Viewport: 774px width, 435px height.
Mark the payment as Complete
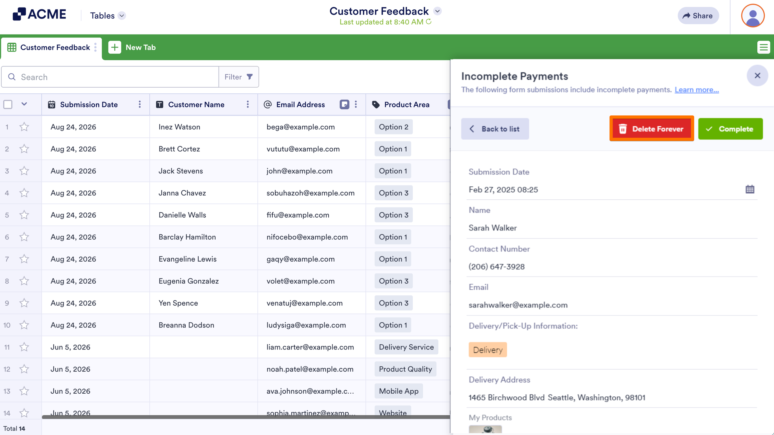[x=730, y=129]
